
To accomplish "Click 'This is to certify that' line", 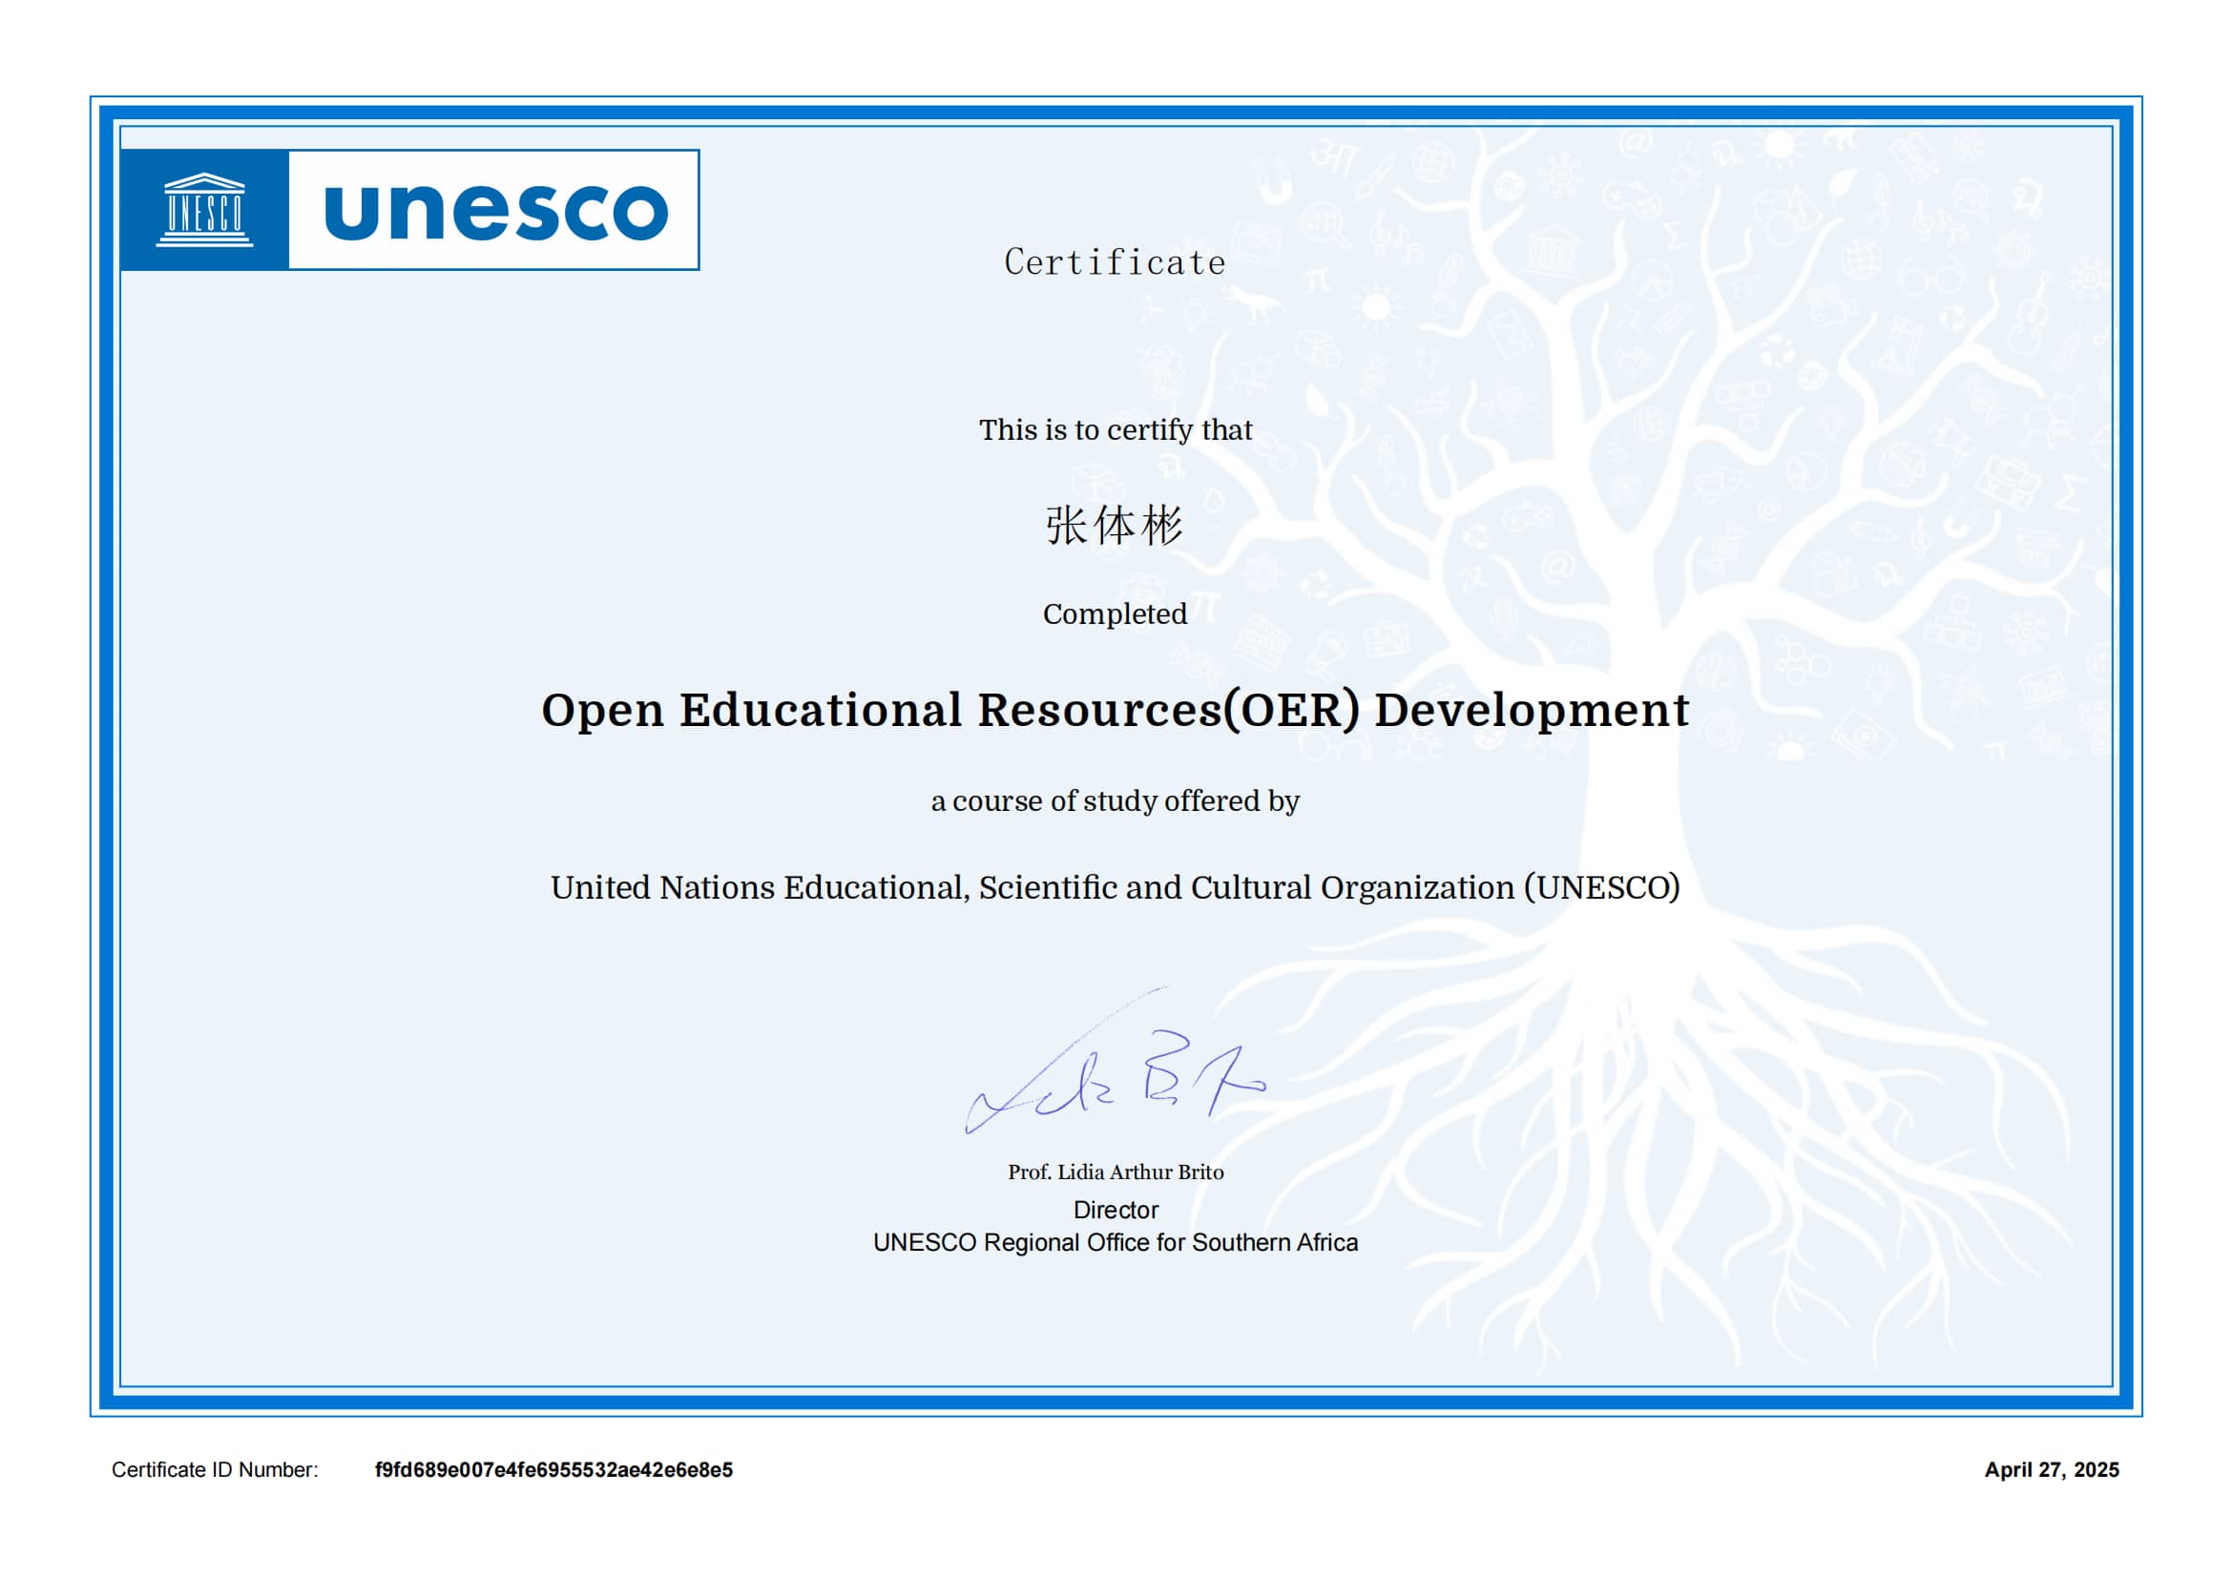I will tap(1115, 429).
